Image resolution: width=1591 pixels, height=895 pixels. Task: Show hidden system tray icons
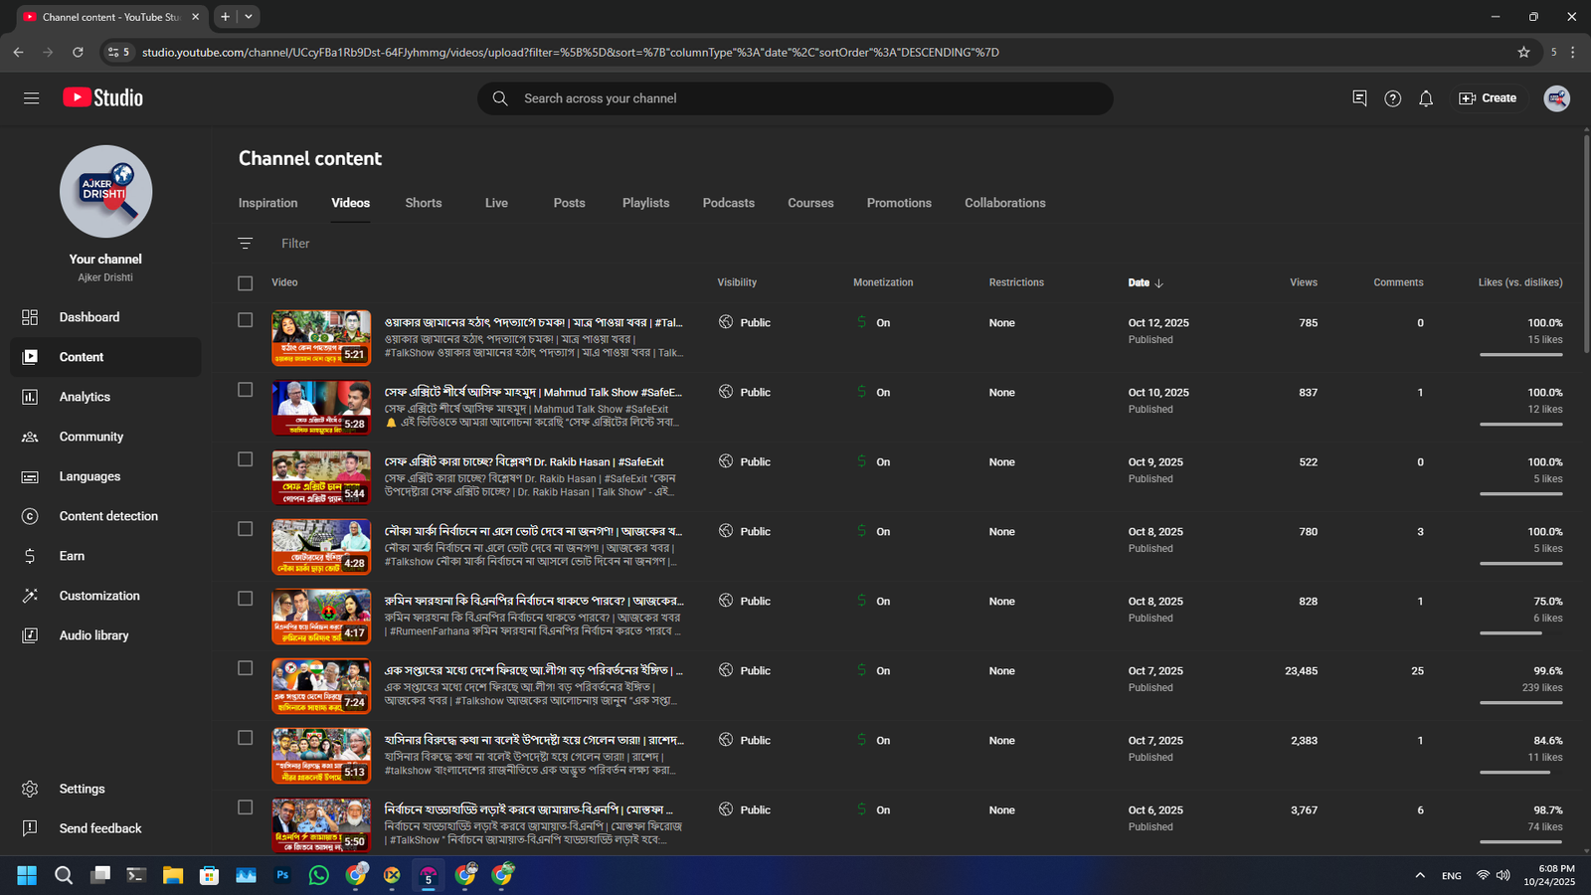(x=1419, y=875)
